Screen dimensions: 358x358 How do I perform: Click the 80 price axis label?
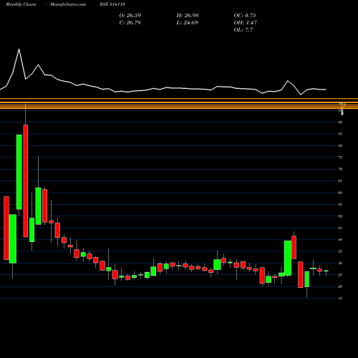tap(340, 145)
